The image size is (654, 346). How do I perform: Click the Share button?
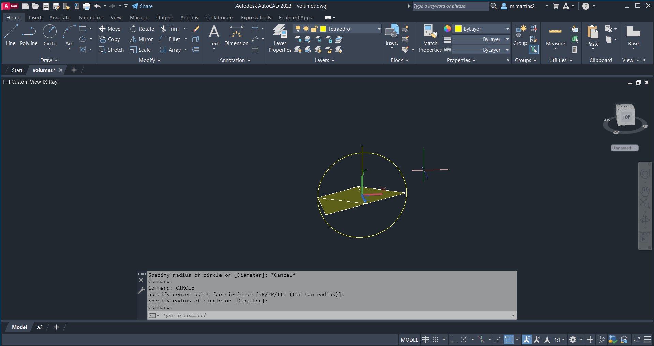click(142, 6)
